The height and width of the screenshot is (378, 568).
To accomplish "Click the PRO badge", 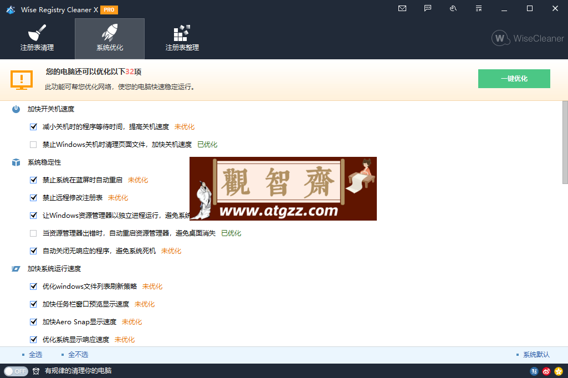I will 109,10.
